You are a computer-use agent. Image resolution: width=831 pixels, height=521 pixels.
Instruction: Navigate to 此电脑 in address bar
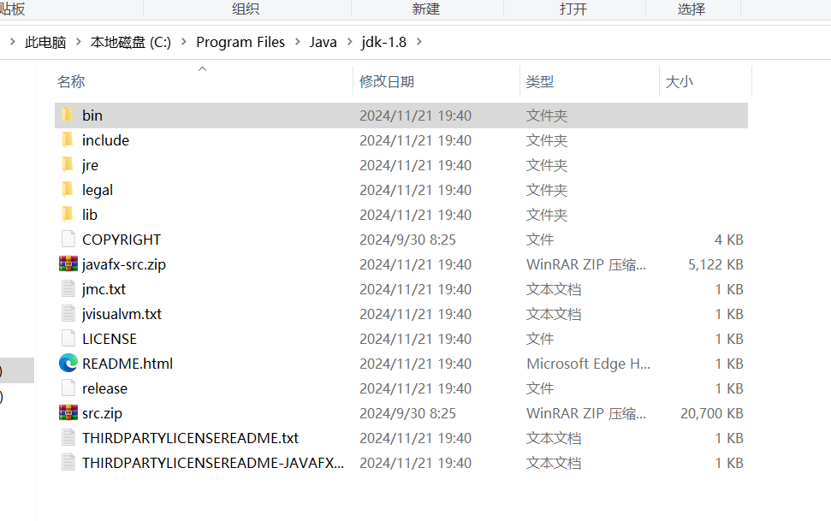(45, 42)
